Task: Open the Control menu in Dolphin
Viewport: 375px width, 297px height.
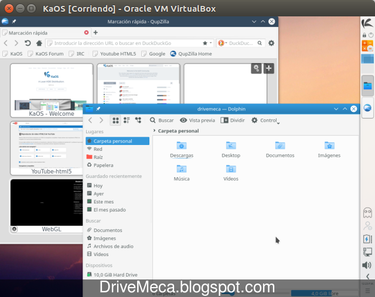Action: coord(265,120)
